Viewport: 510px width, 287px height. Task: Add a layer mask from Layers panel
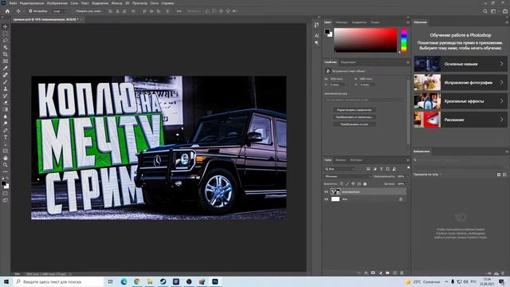click(373, 273)
